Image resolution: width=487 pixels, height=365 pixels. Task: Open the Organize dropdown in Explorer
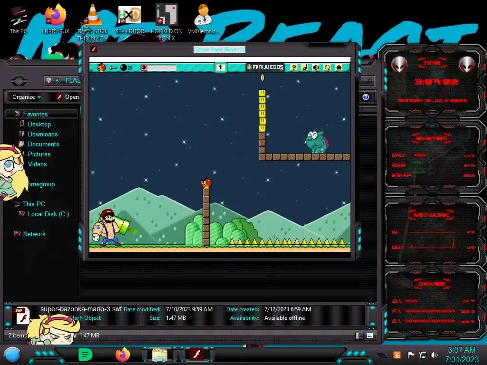pyautogui.click(x=27, y=97)
